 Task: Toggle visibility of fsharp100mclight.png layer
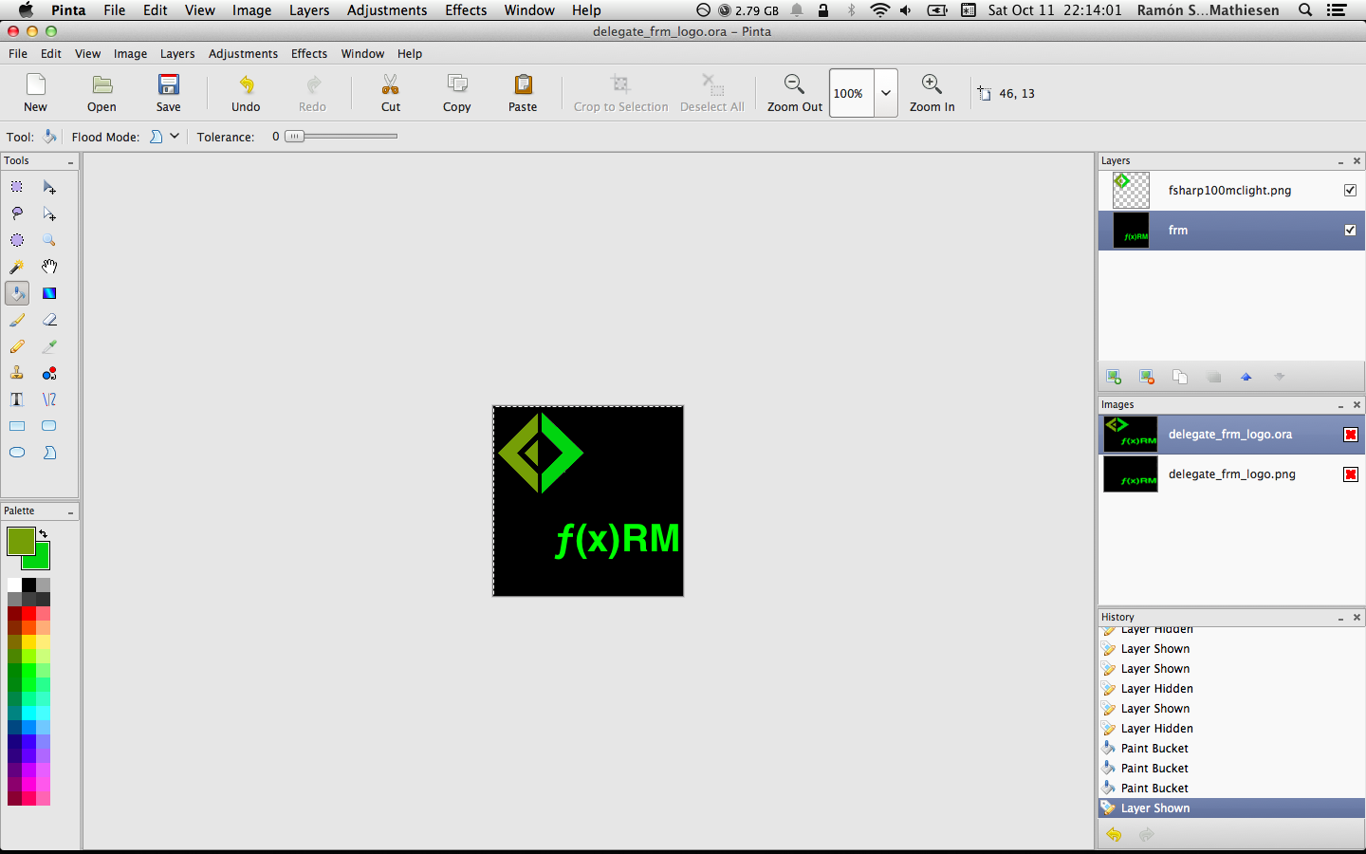coord(1350,191)
